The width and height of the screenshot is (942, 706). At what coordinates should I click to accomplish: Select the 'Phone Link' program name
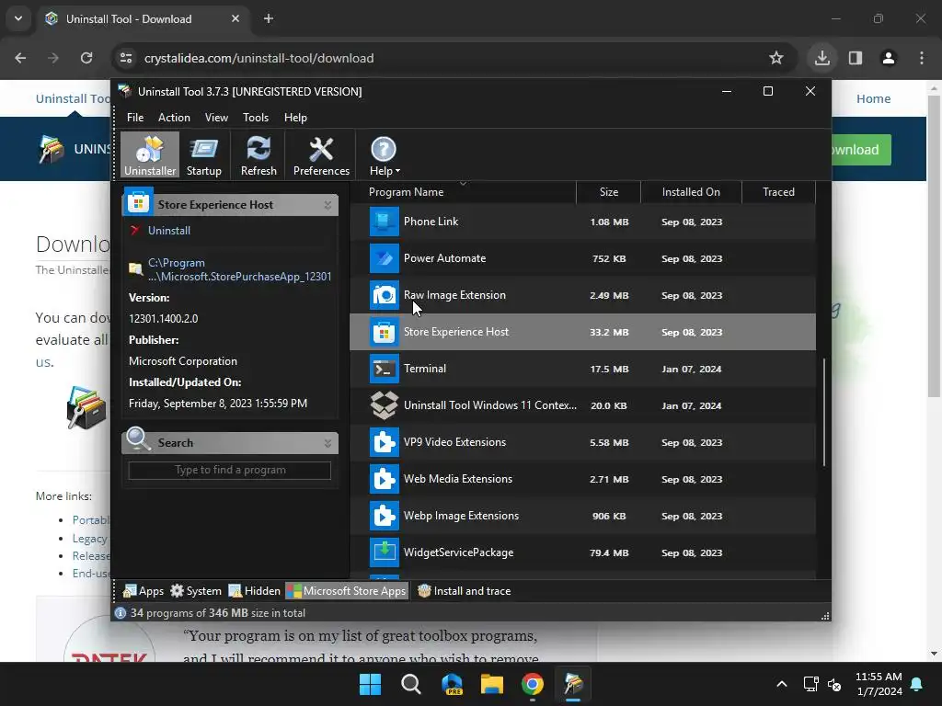tap(431, 222)
